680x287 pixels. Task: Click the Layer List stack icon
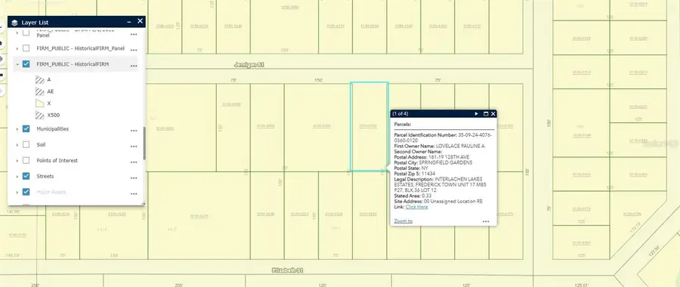pos(15,23)
